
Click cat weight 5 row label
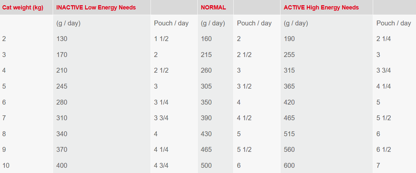click(x=4, y=86)
